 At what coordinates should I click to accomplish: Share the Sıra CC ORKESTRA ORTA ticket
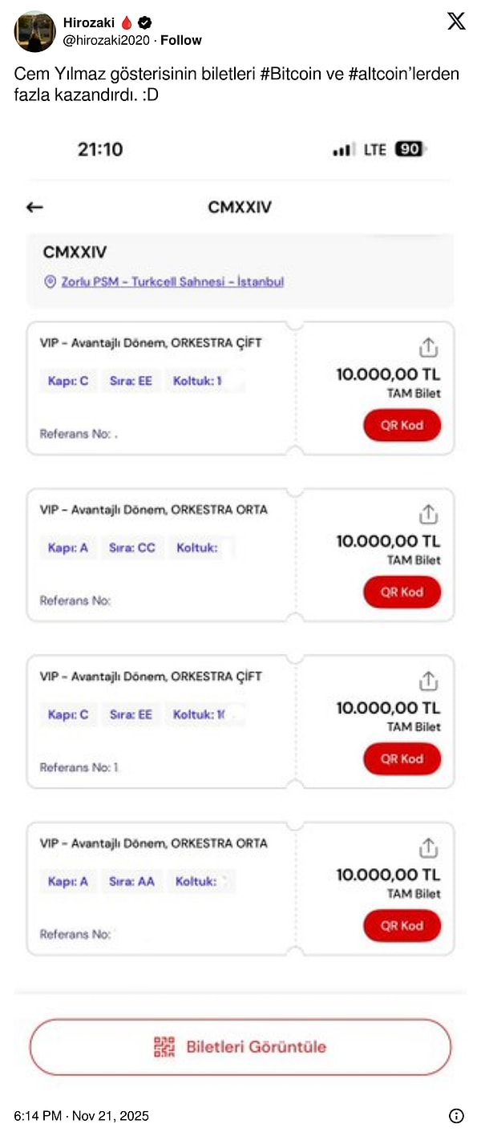pyautogui.click(x=429, y=514)
